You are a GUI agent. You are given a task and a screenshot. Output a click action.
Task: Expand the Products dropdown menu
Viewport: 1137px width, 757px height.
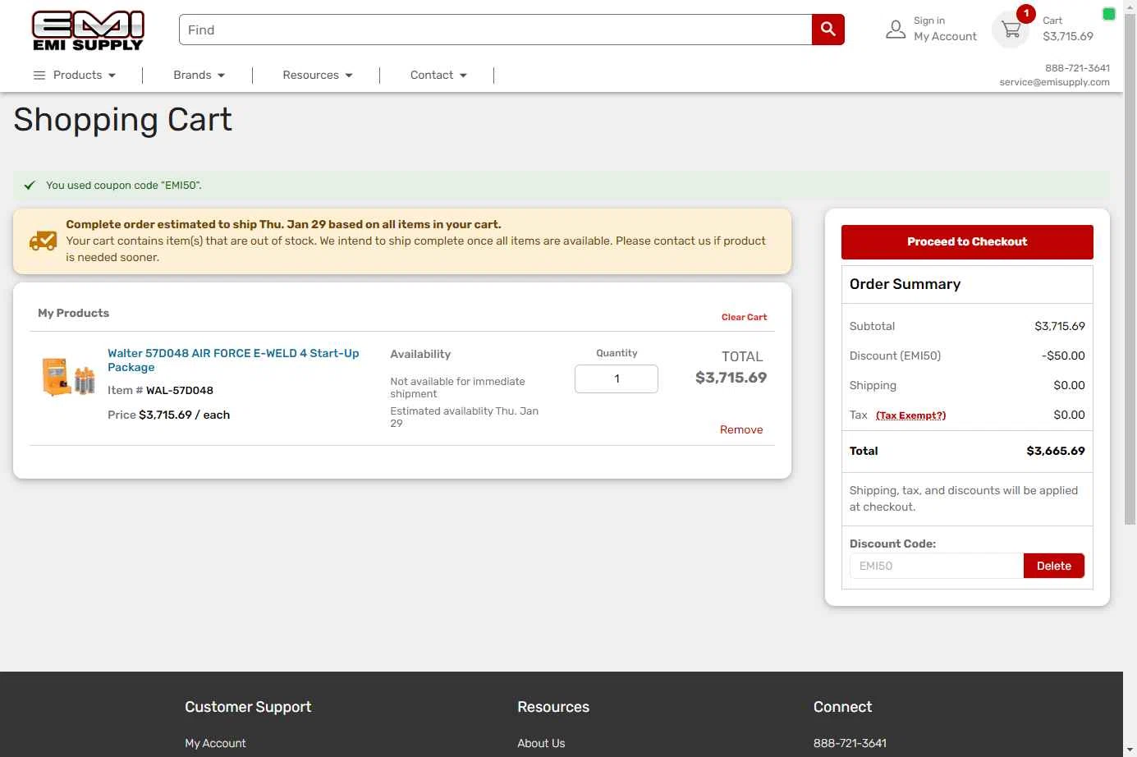85,75
